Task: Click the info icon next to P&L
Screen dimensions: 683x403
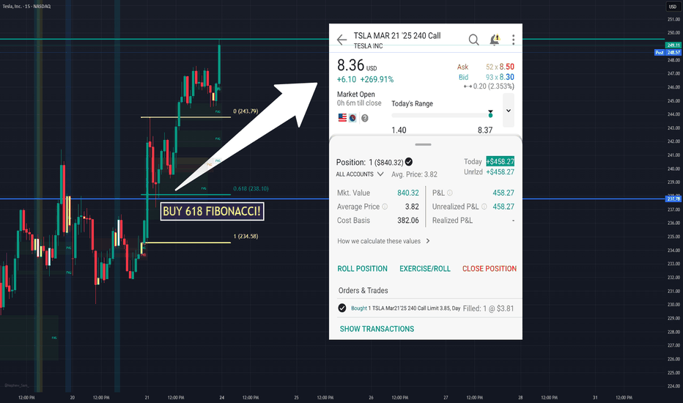Action: [x=449, y=193]
